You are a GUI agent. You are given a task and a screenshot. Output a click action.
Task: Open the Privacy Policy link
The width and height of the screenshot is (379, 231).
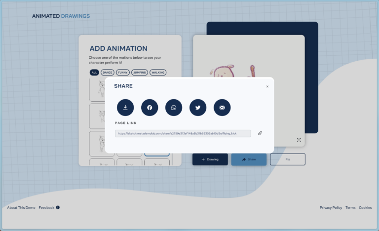331,208
